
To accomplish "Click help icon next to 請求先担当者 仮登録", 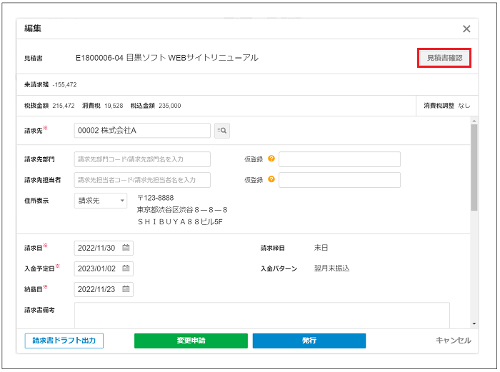I will pyautogui.click(x=271, y=180).
